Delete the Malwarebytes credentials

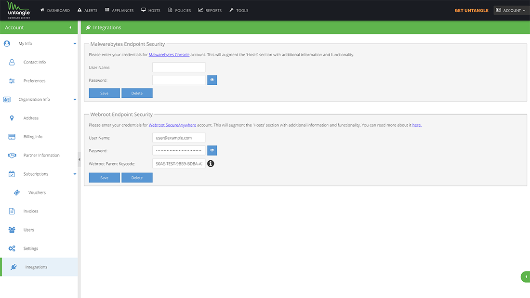tap(137, 93)
